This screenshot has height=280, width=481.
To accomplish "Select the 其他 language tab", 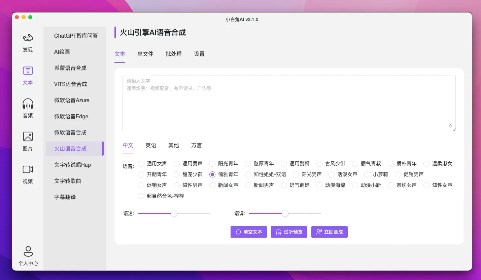I will [x=174, y=145].
